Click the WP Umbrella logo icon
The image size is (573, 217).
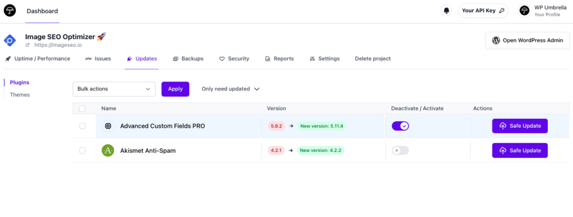click(10, 11)
